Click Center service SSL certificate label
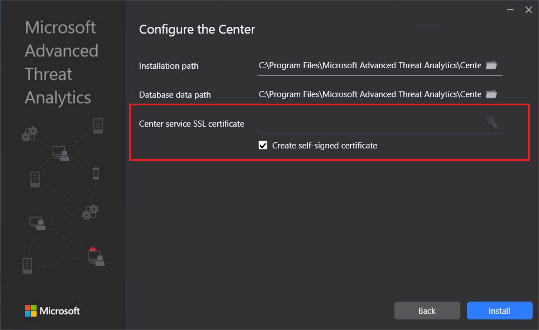539x330 pixels. [x=192, y=124]
